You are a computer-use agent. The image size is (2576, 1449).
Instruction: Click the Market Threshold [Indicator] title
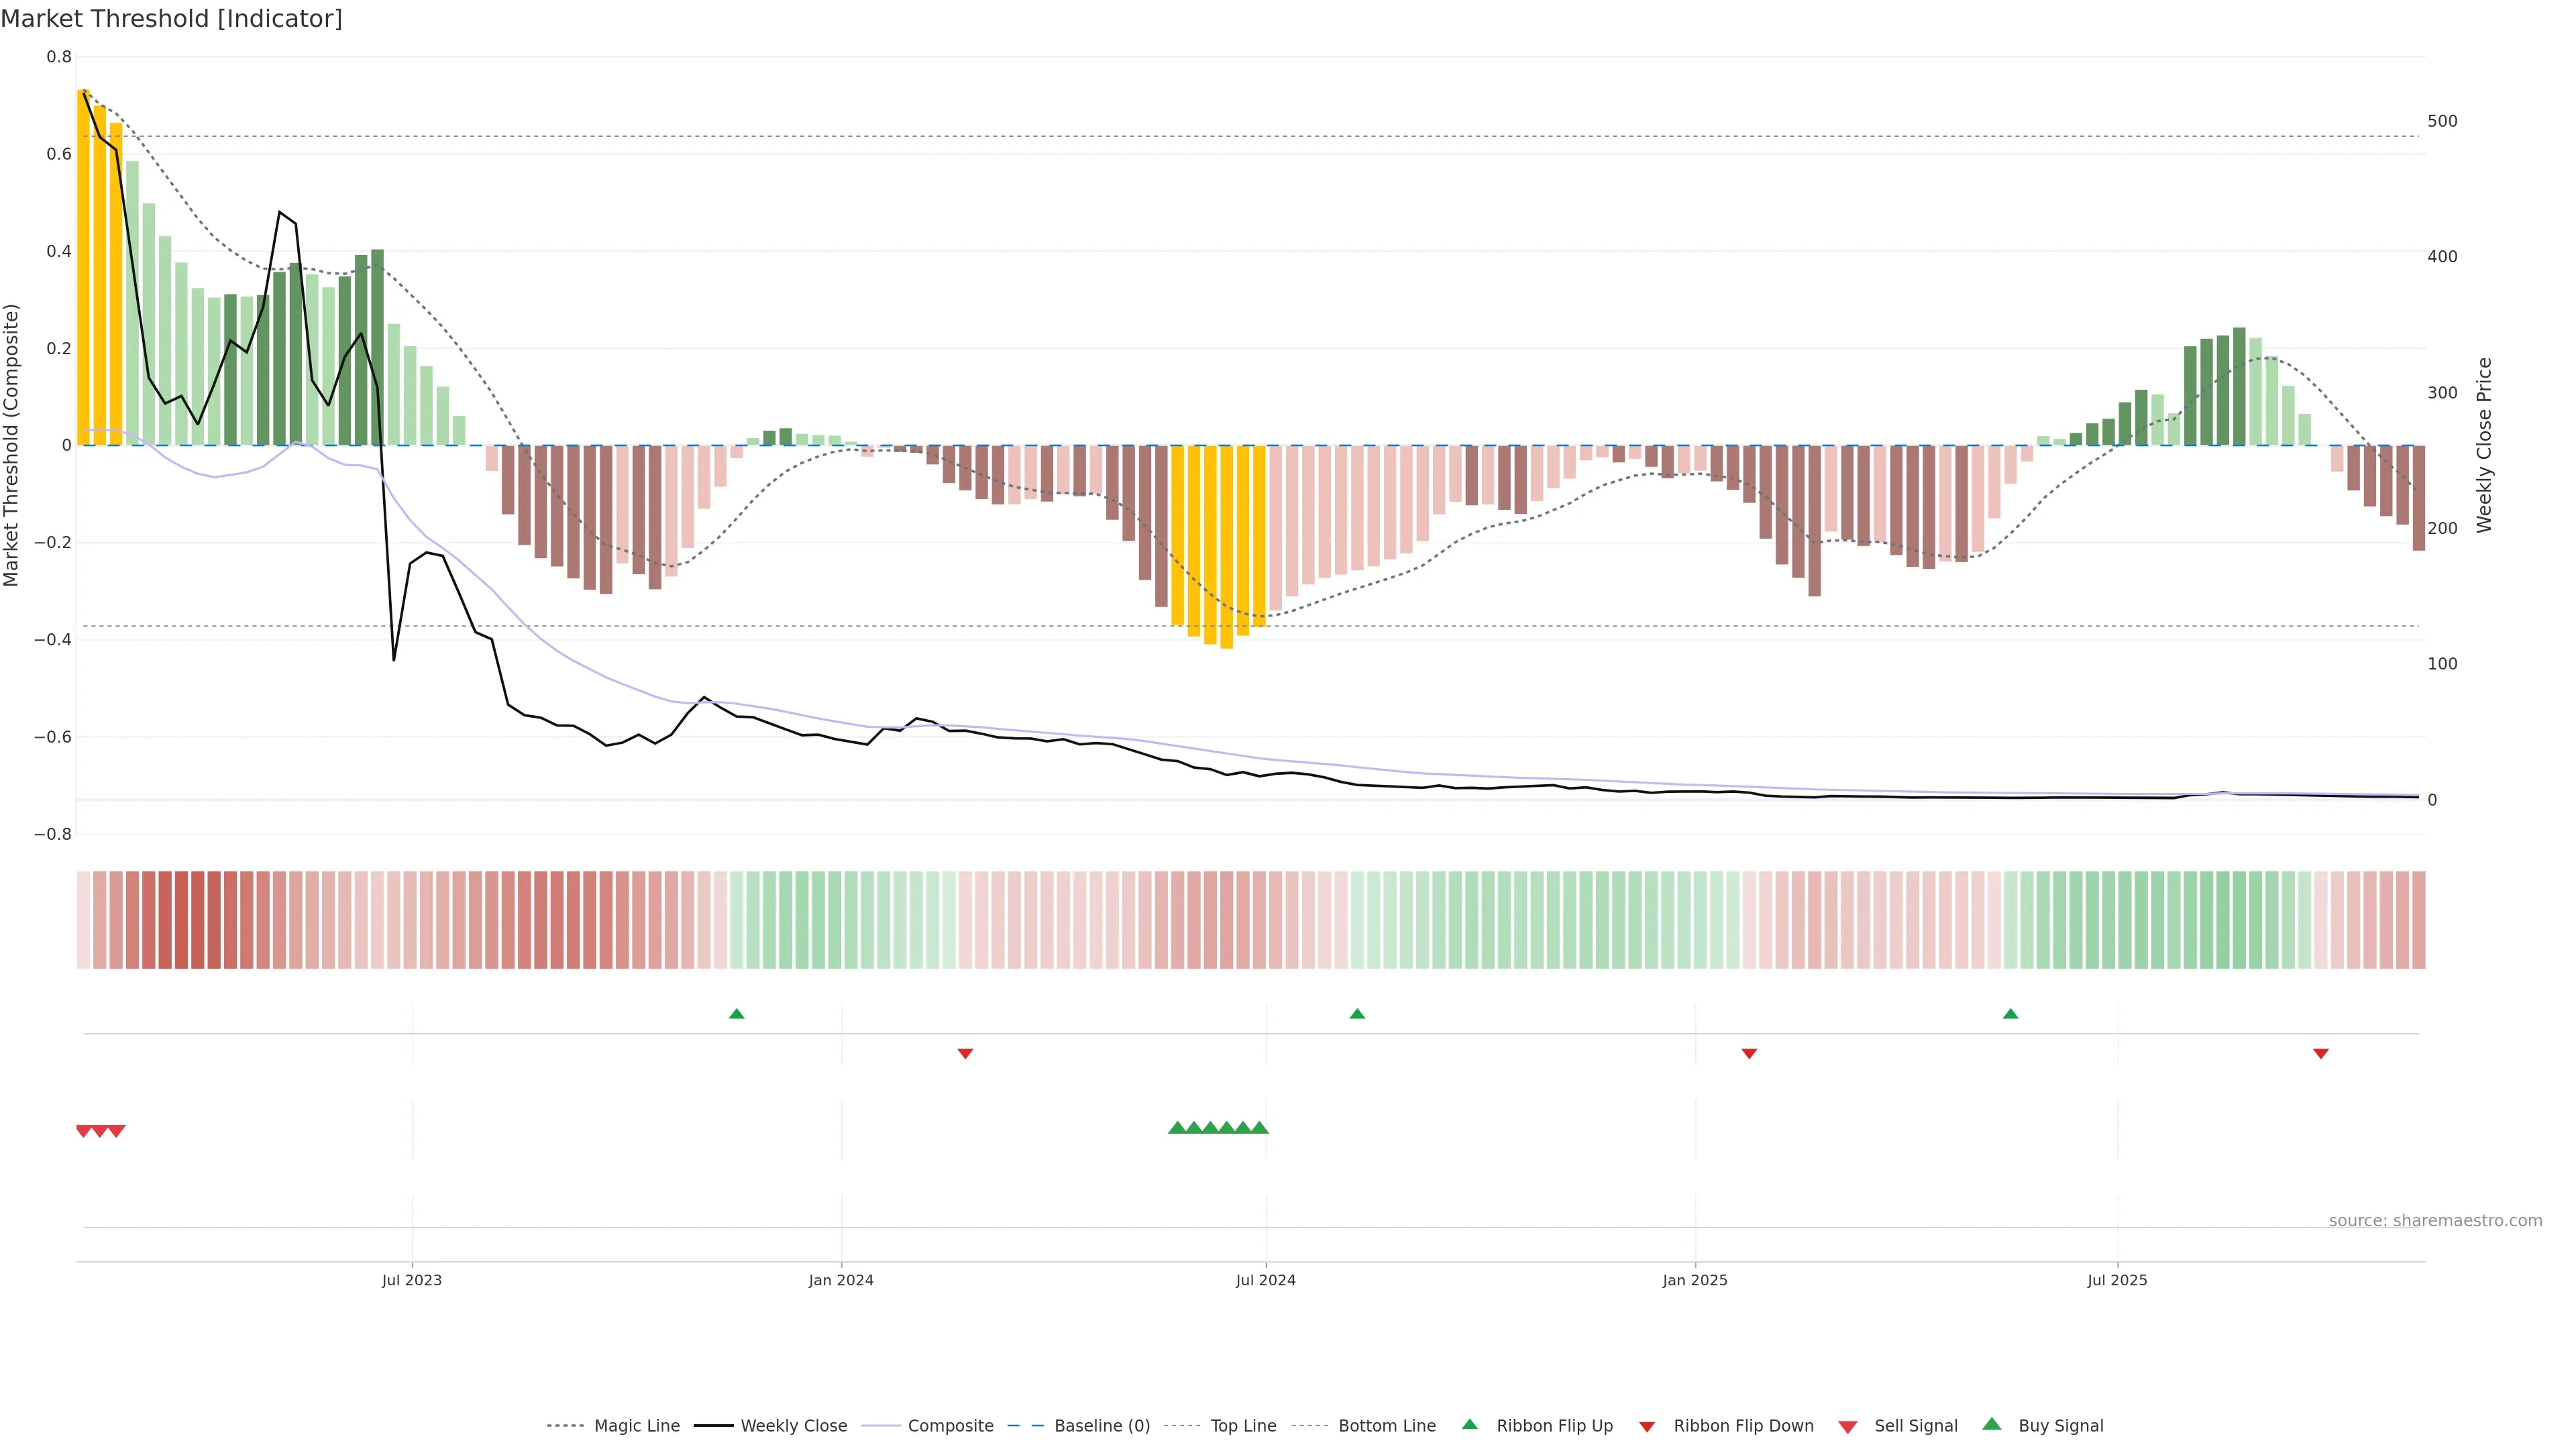[171, 19]
